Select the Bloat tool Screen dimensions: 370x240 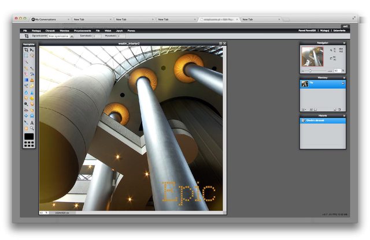26,116
